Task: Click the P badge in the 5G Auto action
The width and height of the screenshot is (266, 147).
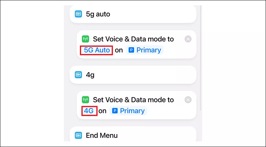Action: [131, 50]
